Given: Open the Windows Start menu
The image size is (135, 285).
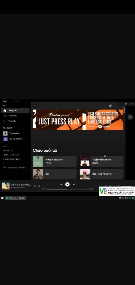Looking at the screenshot, I should pos(2,198).
